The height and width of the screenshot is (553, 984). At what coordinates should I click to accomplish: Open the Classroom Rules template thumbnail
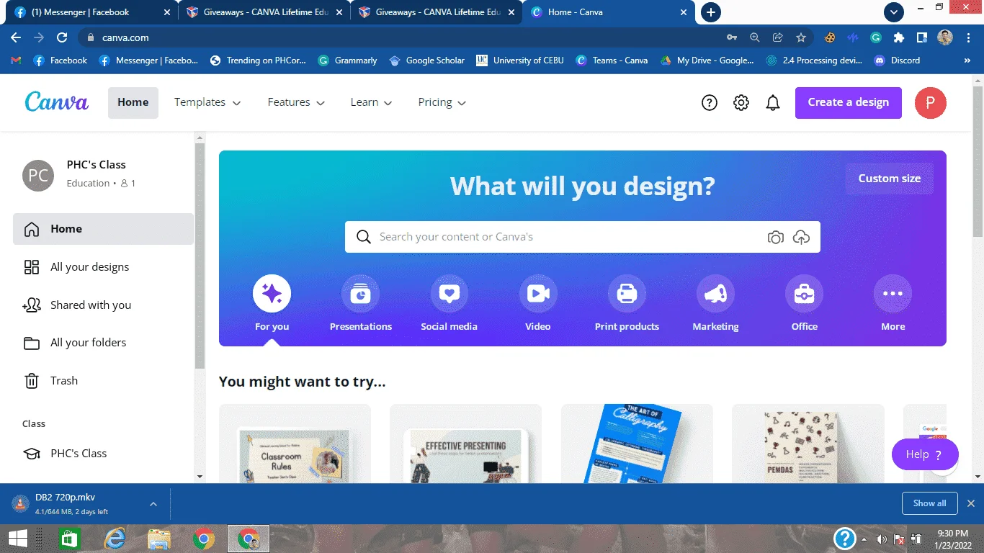[x=295, y=444]
